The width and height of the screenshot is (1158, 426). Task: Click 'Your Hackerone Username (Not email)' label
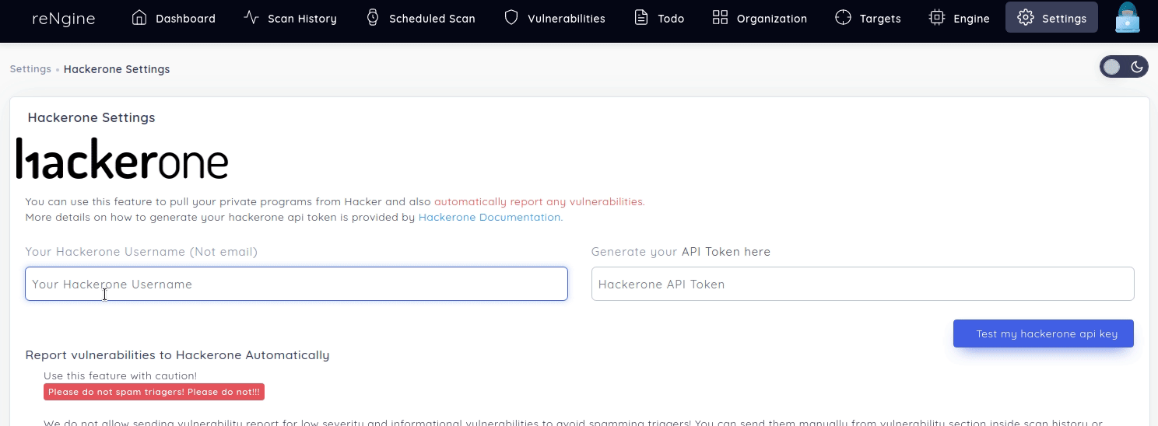point(141,252)
